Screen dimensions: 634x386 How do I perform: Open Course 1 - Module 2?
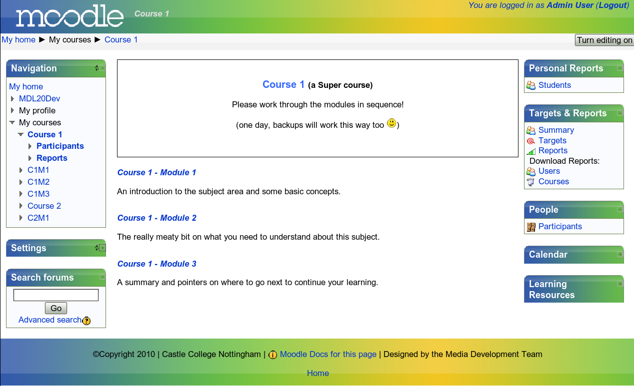tap(156, 218)
